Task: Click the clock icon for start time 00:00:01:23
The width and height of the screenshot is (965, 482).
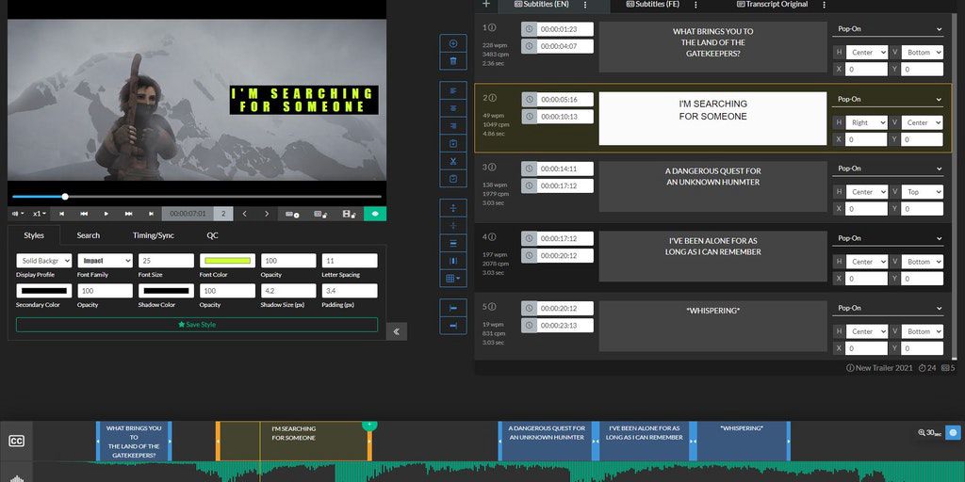Action: click(x=530, y=29)
